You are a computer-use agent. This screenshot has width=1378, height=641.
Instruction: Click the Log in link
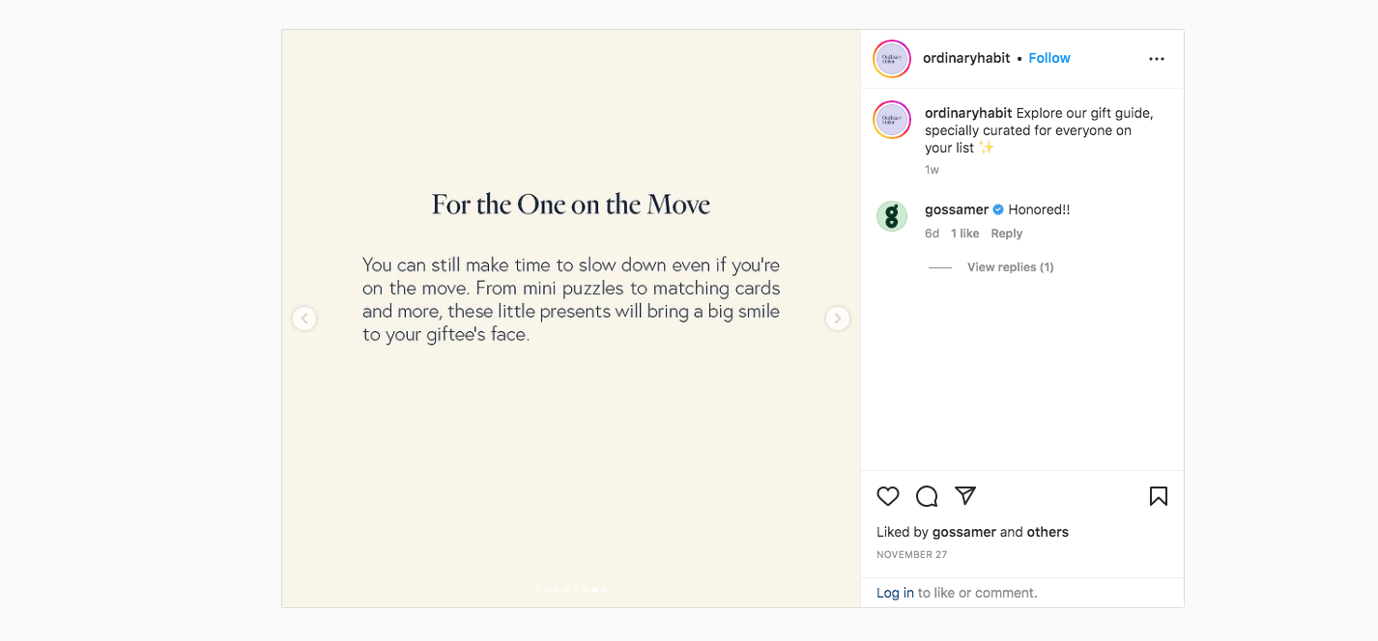895,593
